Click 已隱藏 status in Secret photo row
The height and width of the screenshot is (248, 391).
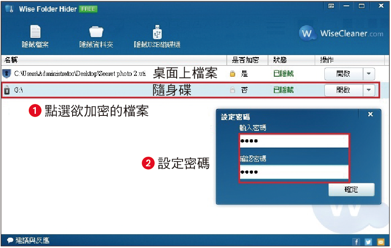[283, 74]
